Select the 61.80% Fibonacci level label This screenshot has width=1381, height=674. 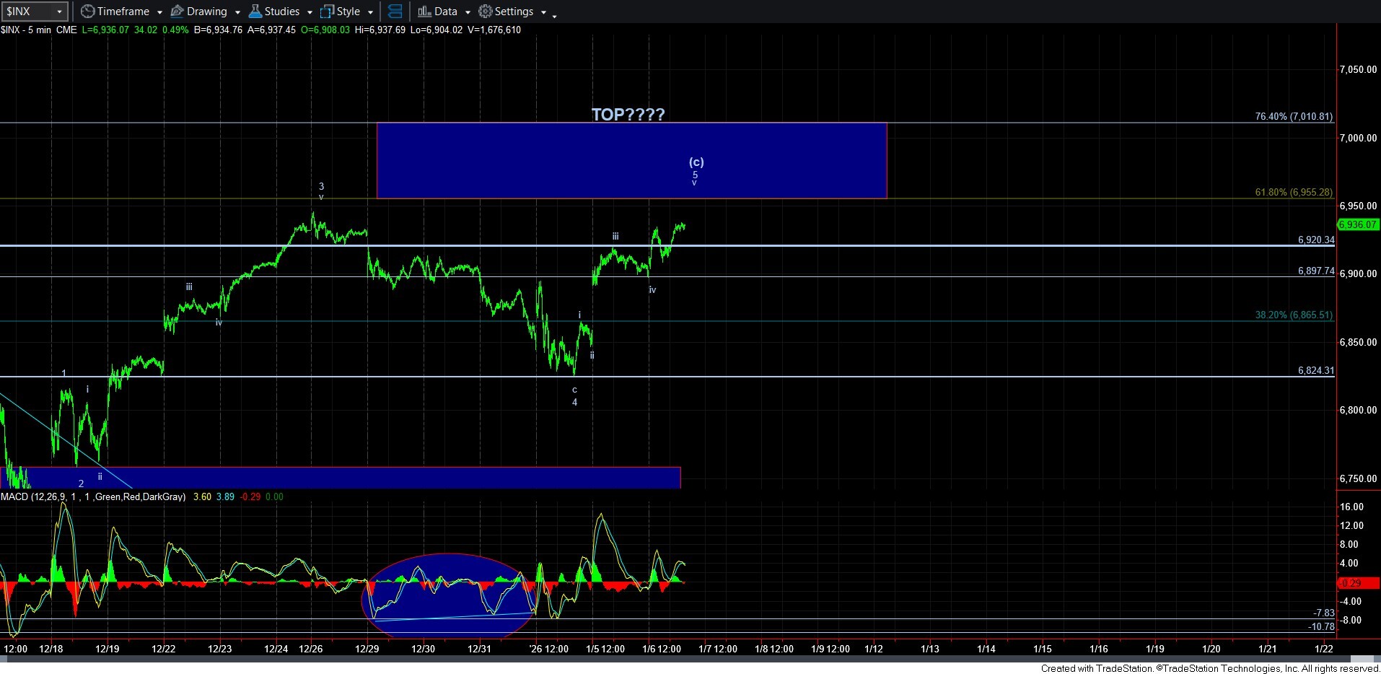pos(1293,193)
